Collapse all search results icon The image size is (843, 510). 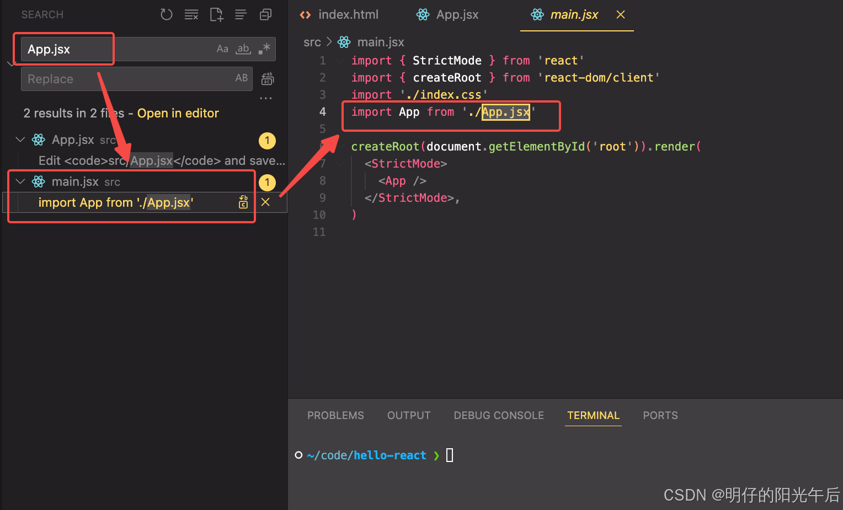(265, 15)
